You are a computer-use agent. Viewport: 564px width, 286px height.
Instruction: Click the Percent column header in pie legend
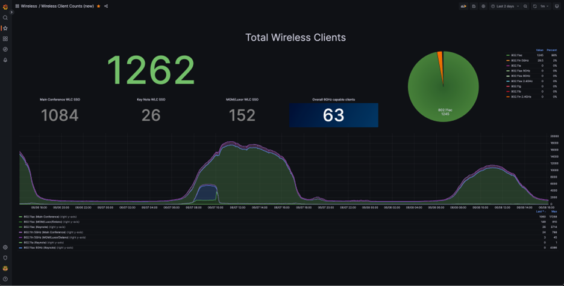pyautogui.click(x=551, y=50)
